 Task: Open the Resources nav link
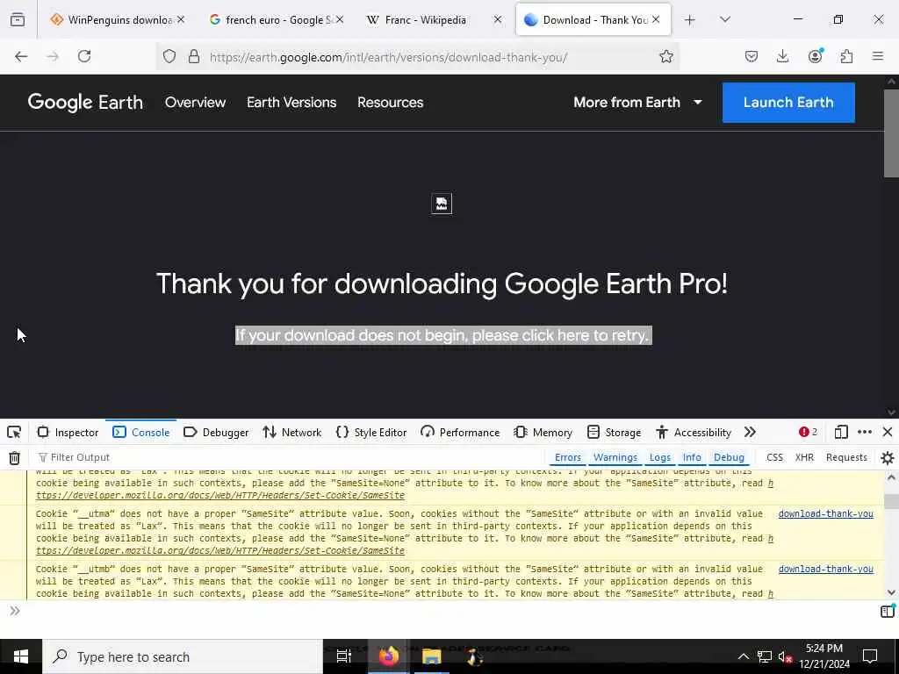coord(391,103)
